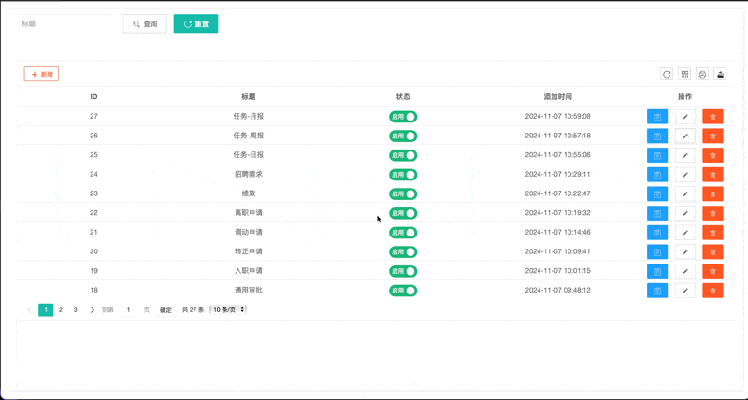The height and width of the screenshot is (400, 748).
Task: Click the next page arrow
Action: (92, 310)
